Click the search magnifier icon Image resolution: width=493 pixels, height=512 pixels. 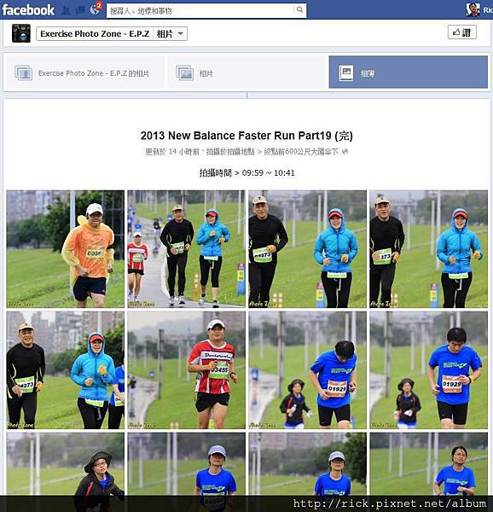[299, 10]
